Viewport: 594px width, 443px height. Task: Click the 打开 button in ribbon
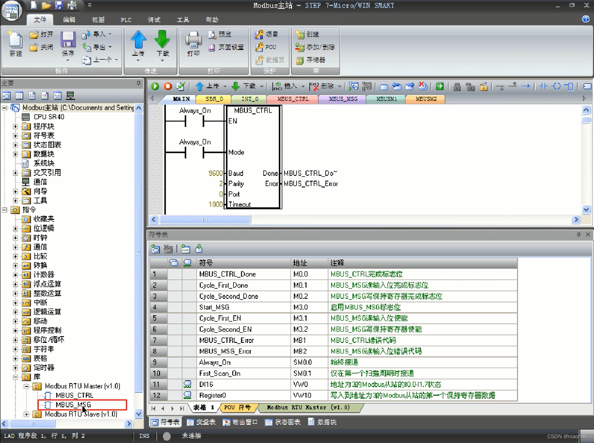pos(42,34)
